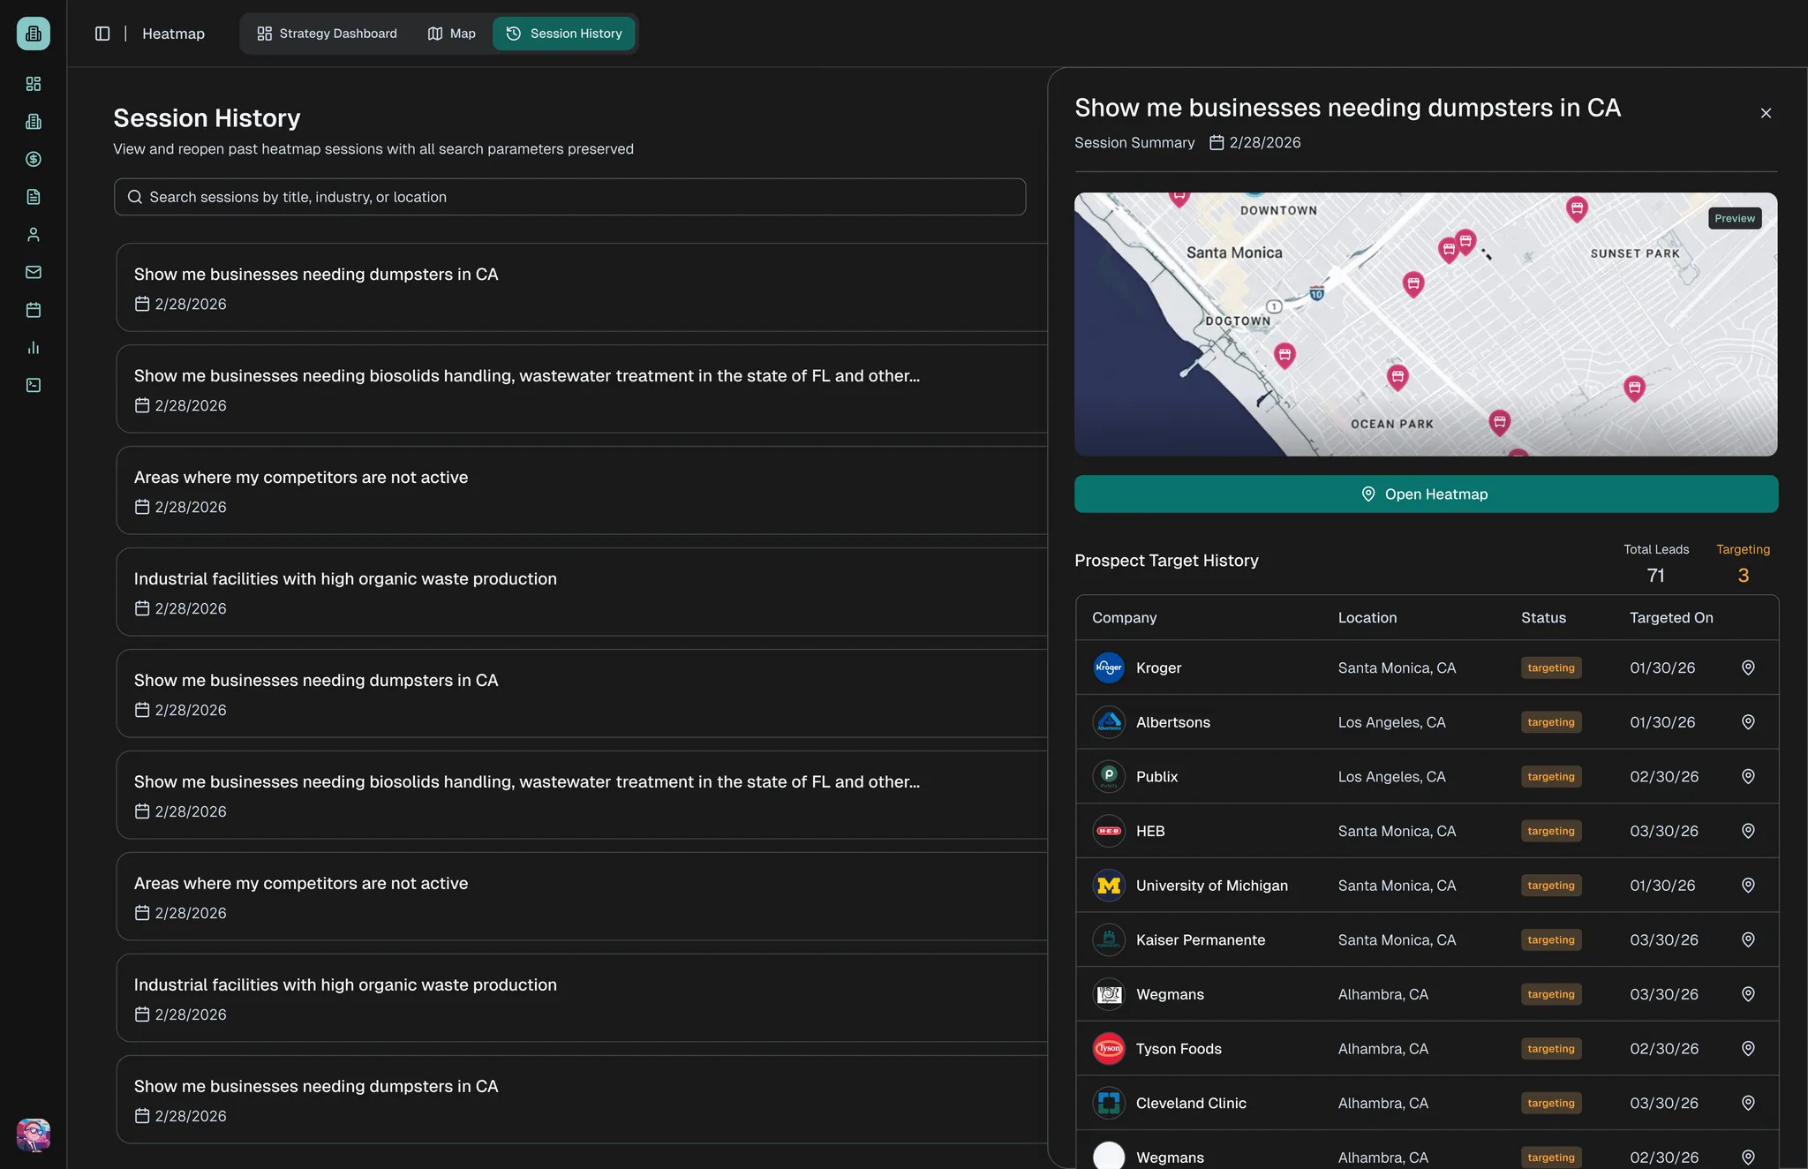Image resolution: width=1808 pixels, height=1169 pixels.
Task: Switch to the Strategy Dashboard tab
Action: click(327, 34)
